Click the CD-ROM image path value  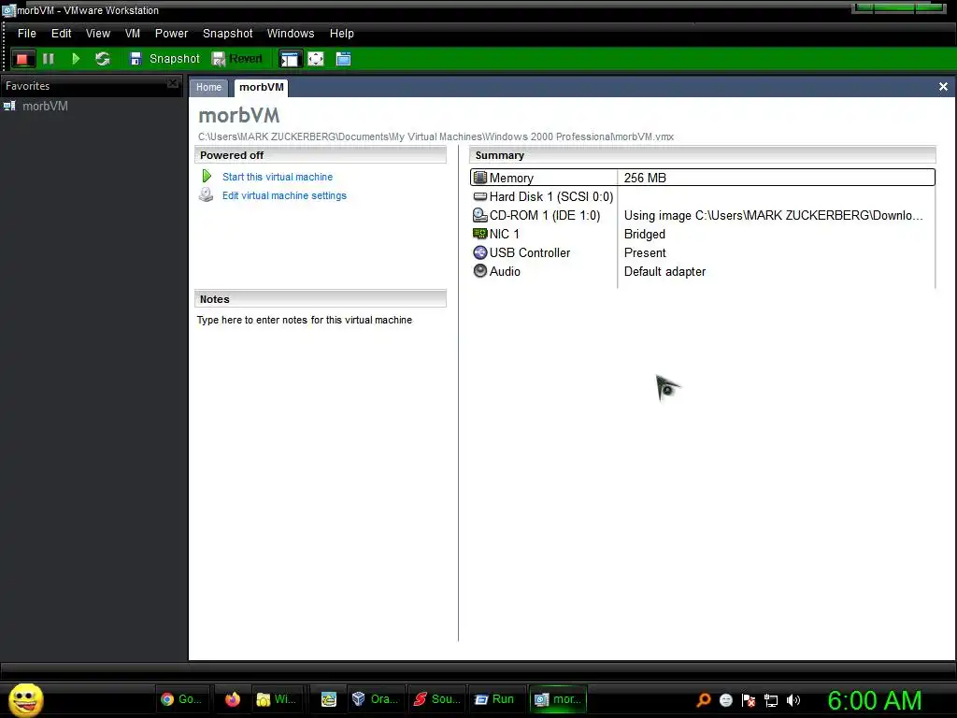[x=773, y=216]
